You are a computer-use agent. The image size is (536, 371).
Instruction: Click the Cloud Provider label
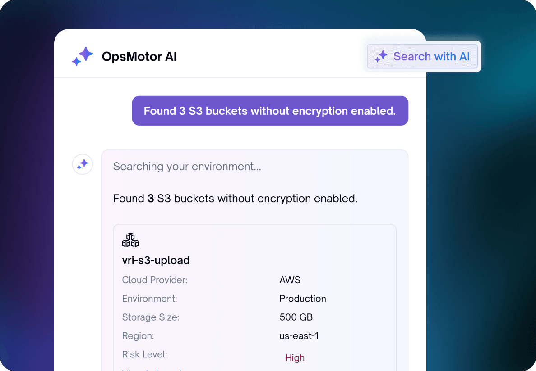155,280
